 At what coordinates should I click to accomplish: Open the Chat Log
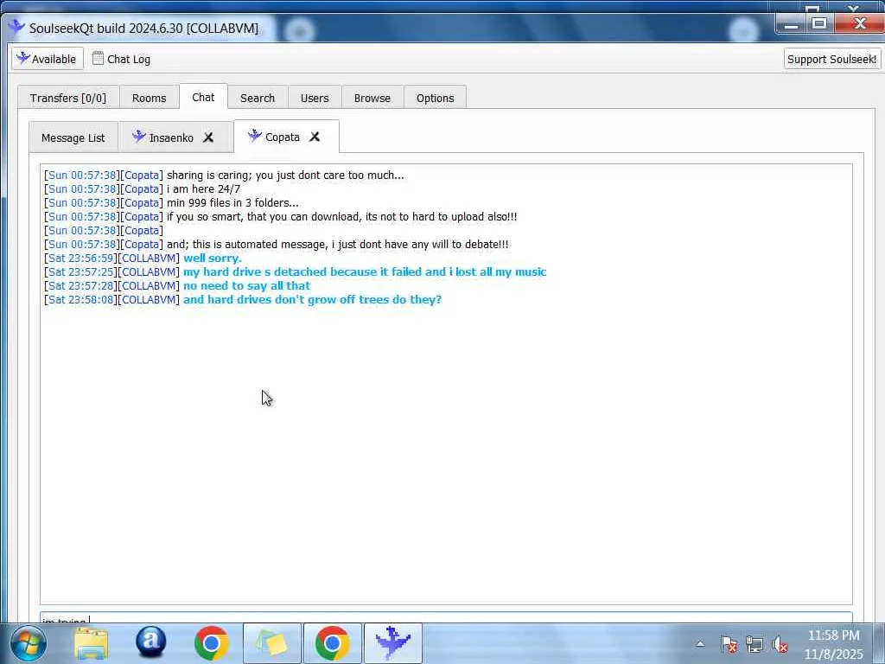tap(121, 59)
